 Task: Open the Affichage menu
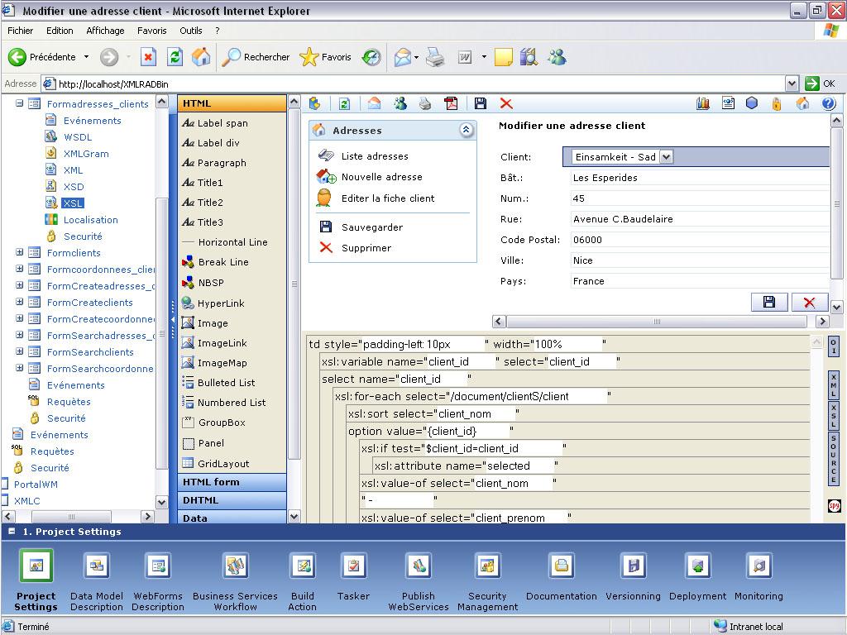tap(105, 31)
